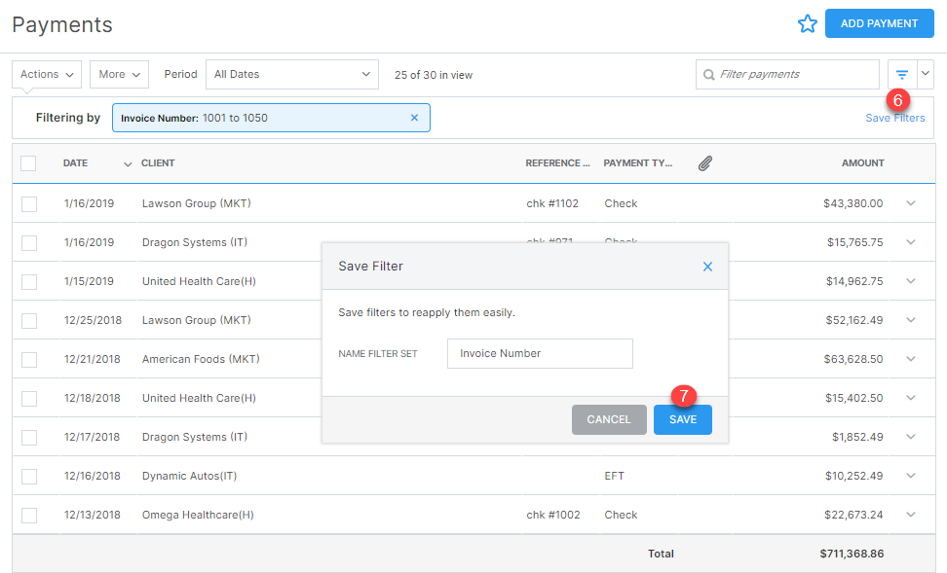Expand row menu for $52,162.49 payment
This screenshot has height=573, width=947.
click(911, 320)
